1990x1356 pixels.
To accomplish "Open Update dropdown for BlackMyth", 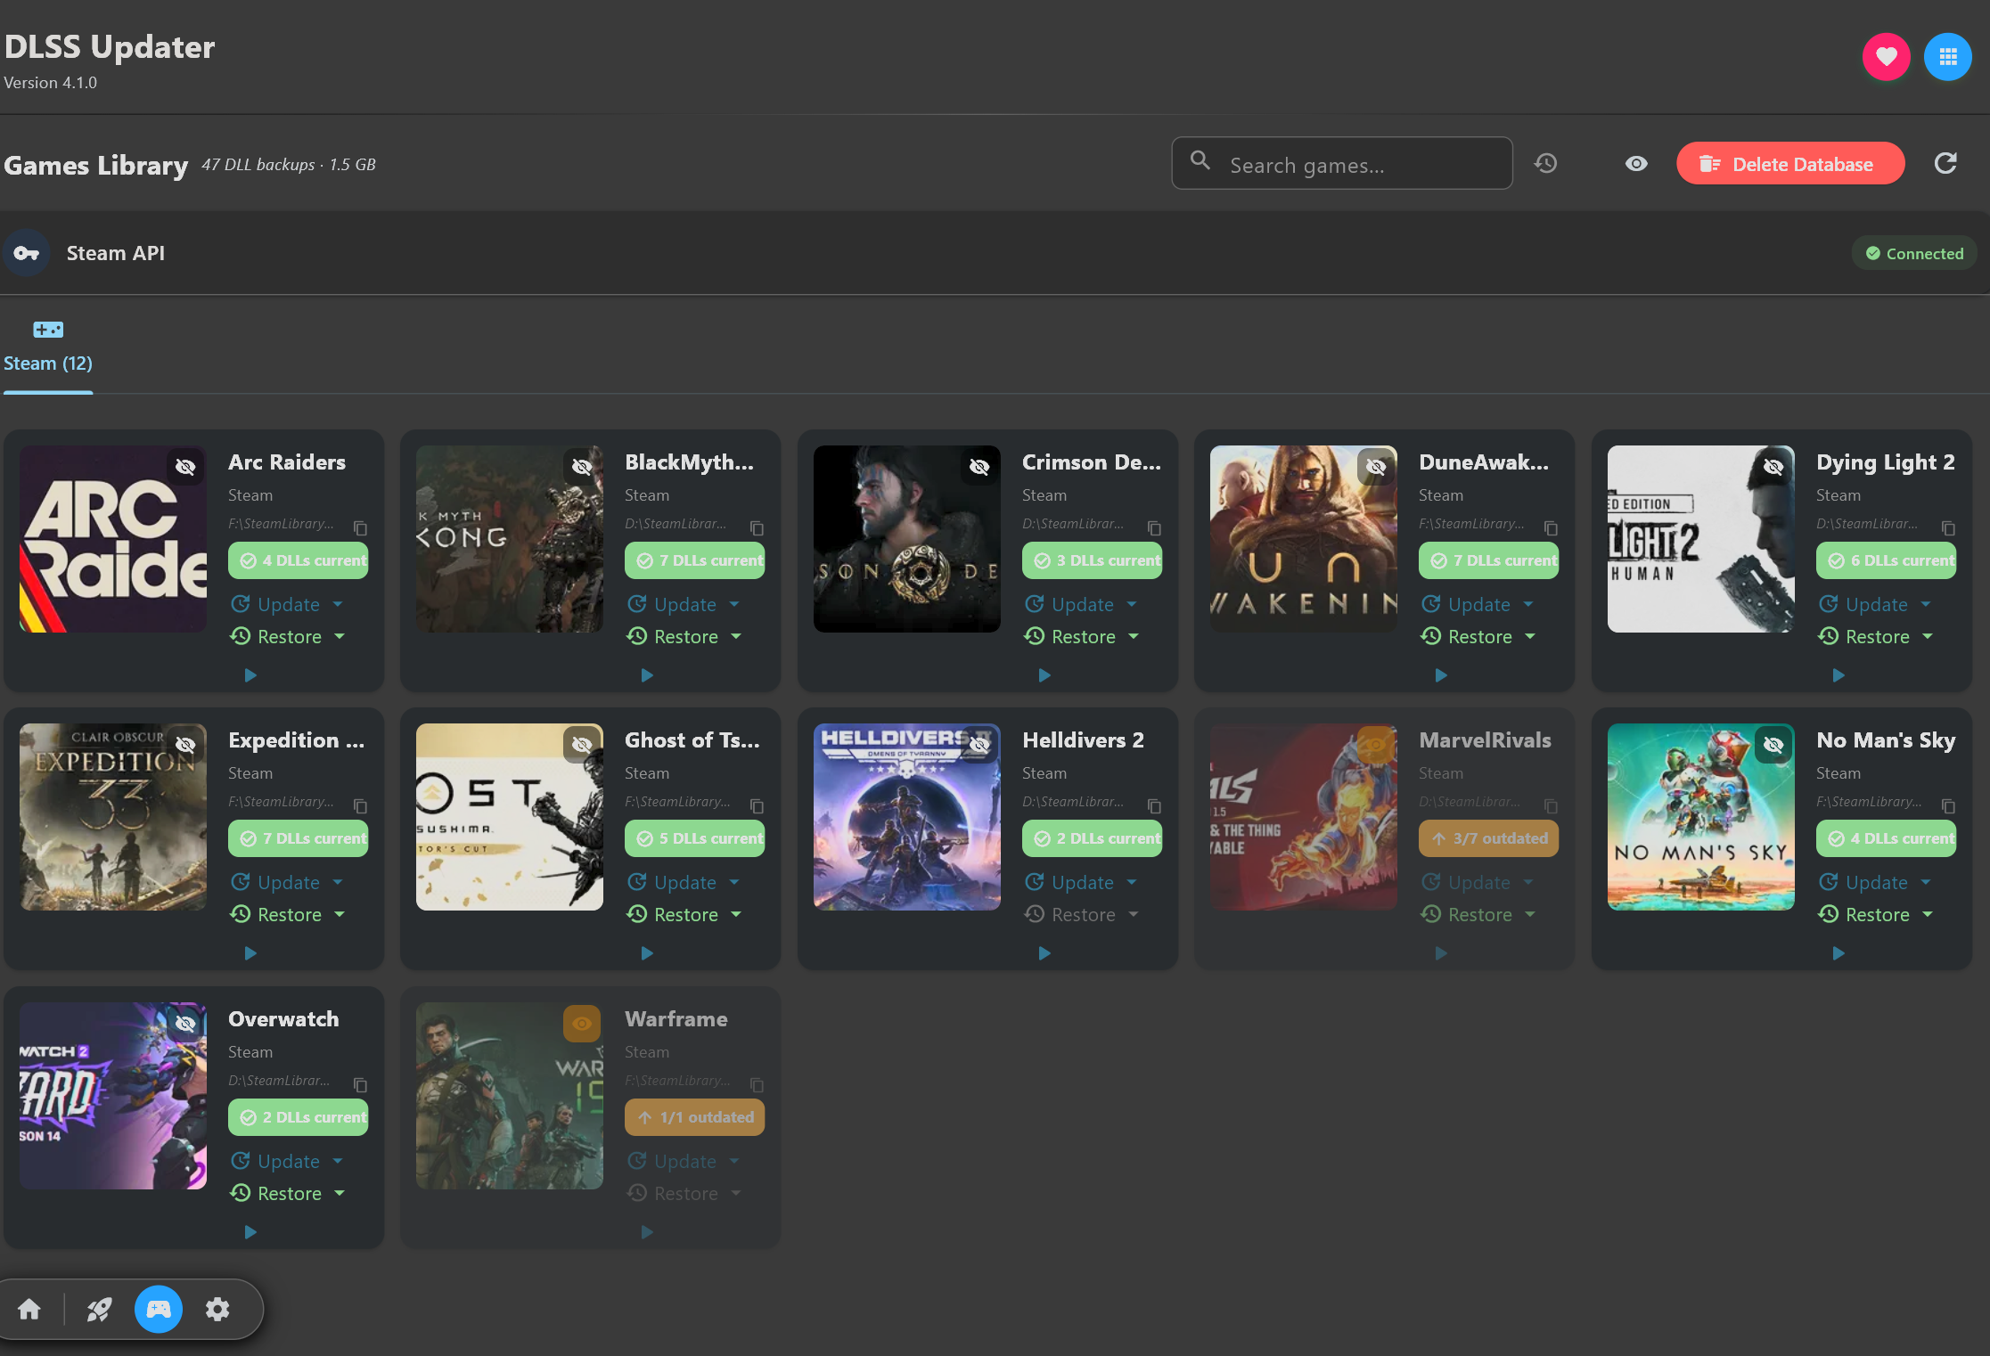I will click(684, 604).
